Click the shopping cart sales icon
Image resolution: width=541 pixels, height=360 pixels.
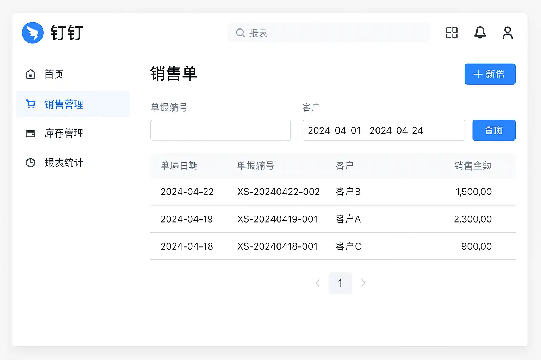point(31,104)
